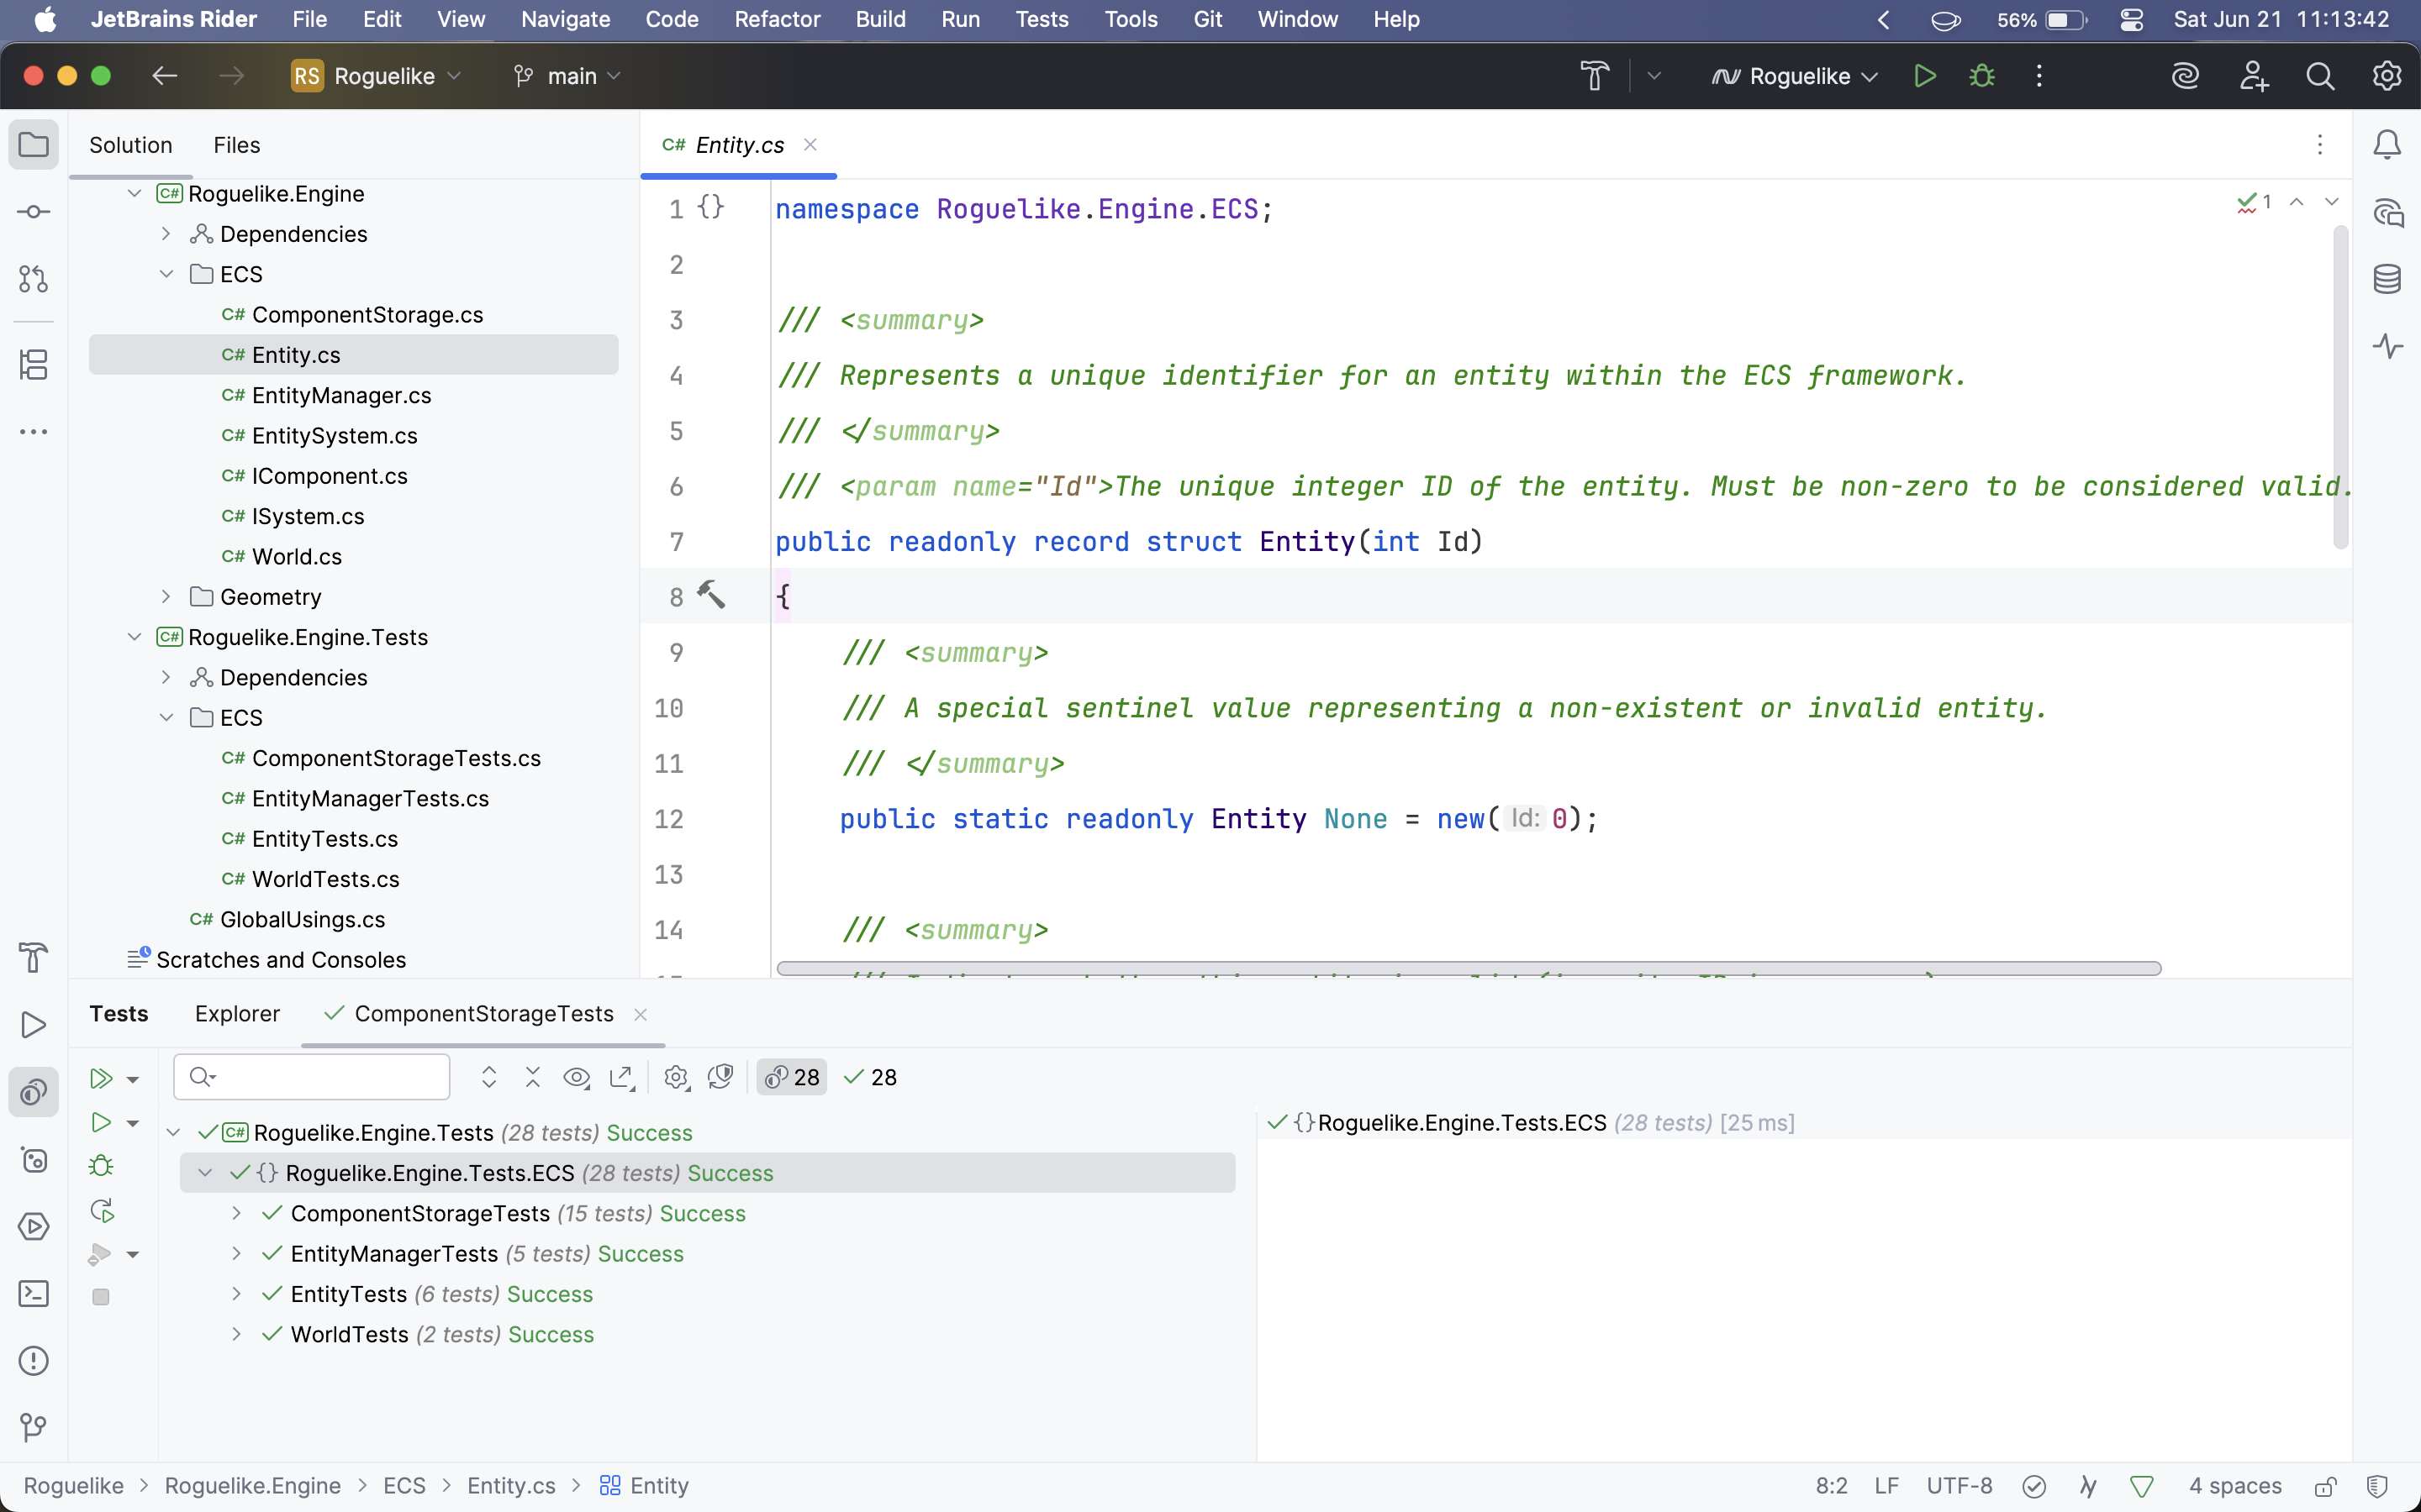Open the main branch dropdown
This screenshot has height=1512, width=2421.
(x=567, y=76)
